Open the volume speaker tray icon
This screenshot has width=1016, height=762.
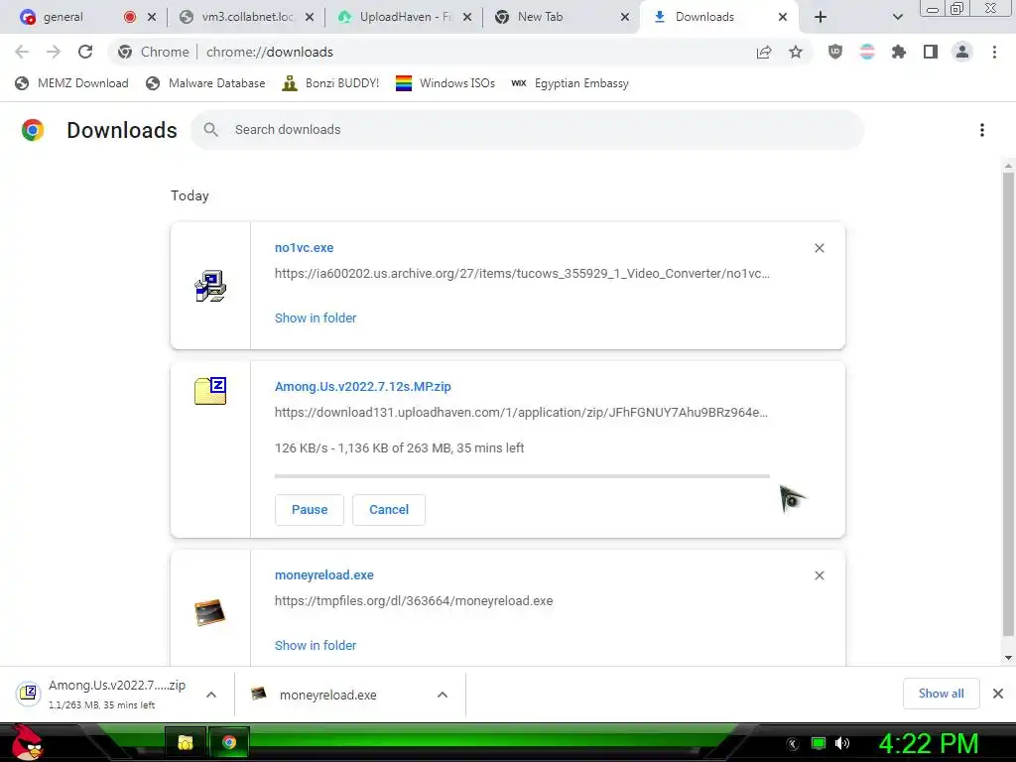tap(842, 743)
